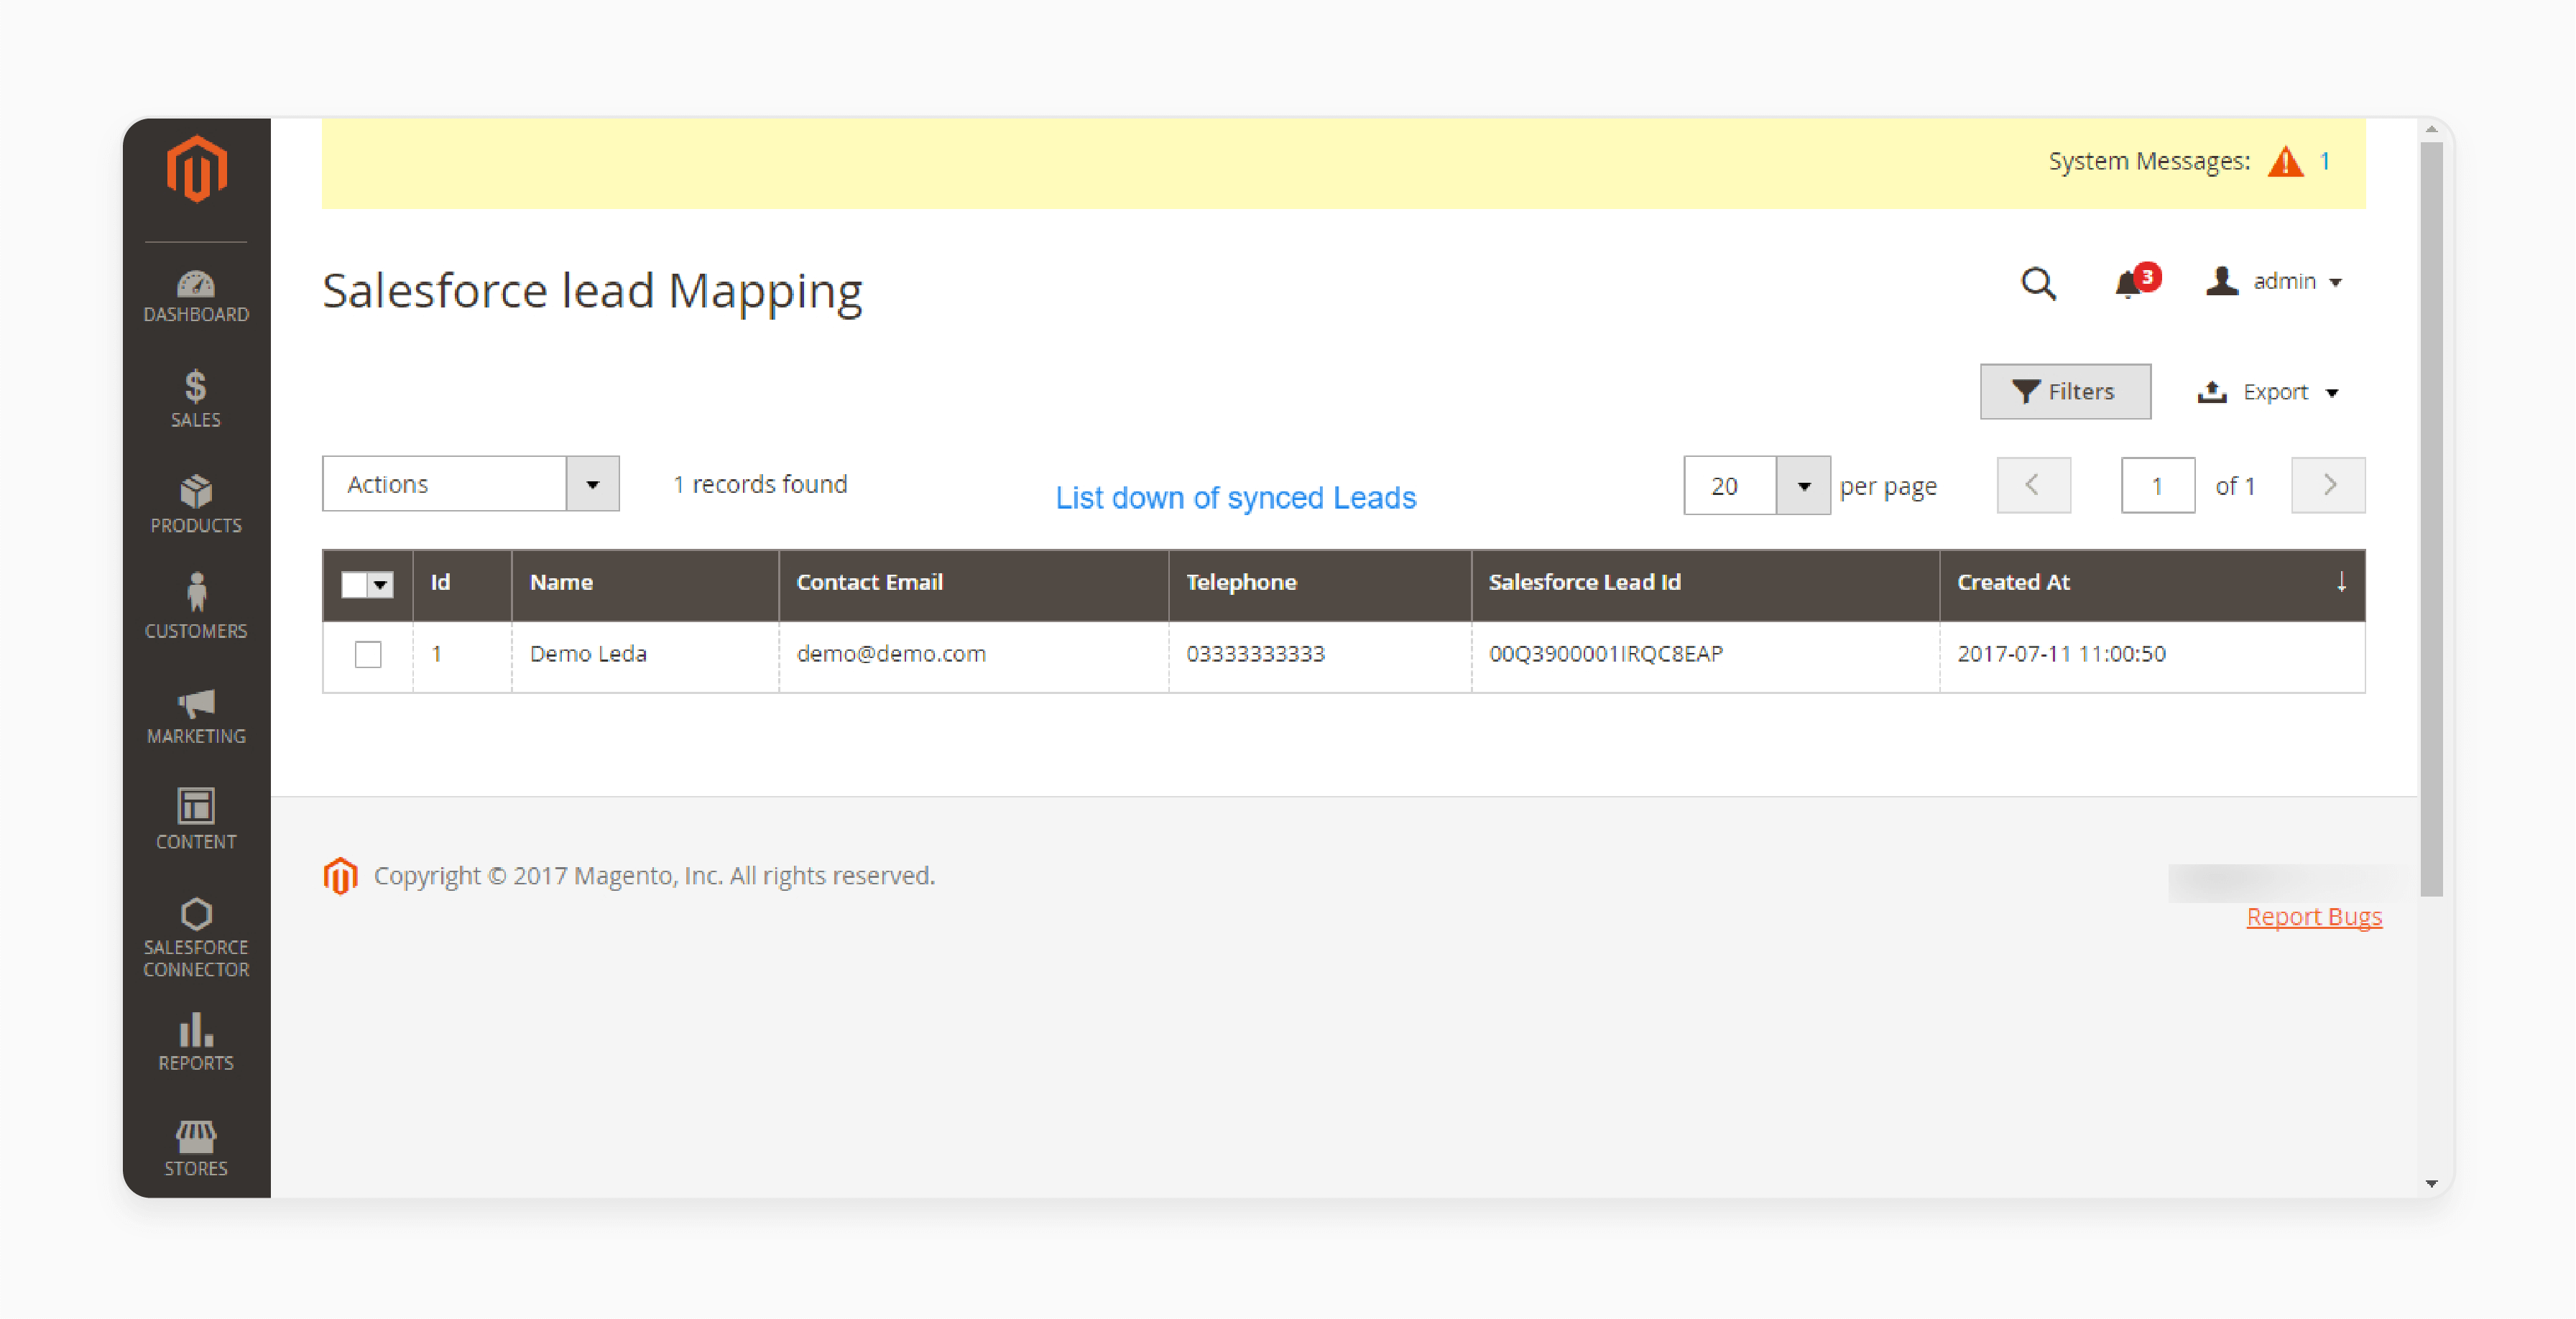Click the 20 per page value field
Viewport: 2576px width, 1319px height.
tap(1730, 486)
